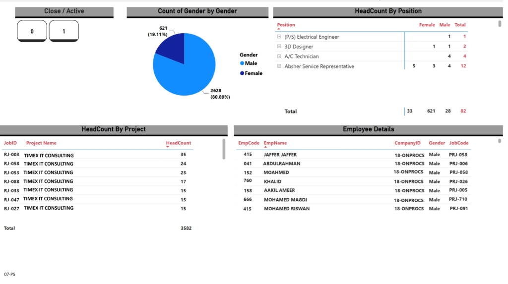Click the HeadCount By Project scrollbar
Screen dimensions: 508x284
[224, 149]
